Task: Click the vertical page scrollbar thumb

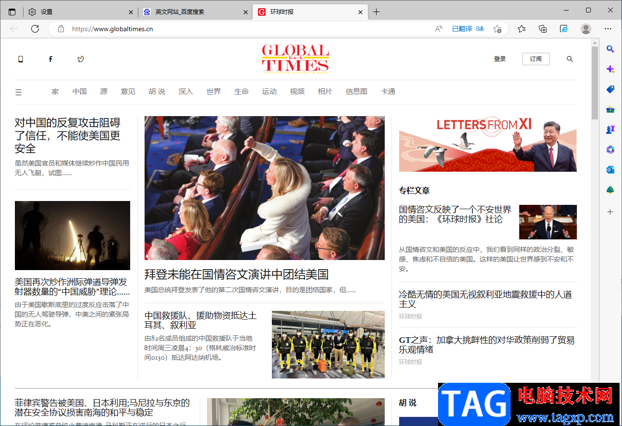Action: click(x=595, y=83)
